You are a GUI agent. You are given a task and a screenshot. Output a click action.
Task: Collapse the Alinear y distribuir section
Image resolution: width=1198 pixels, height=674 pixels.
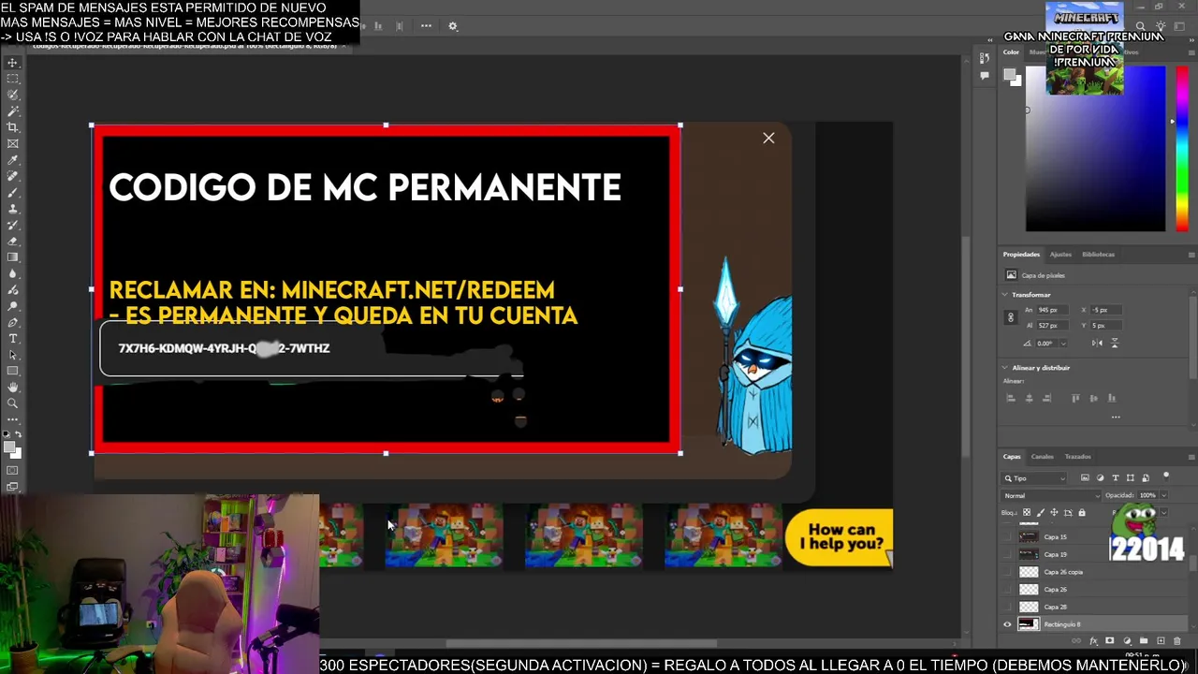pyautogui.click(x=1005, y=368)
